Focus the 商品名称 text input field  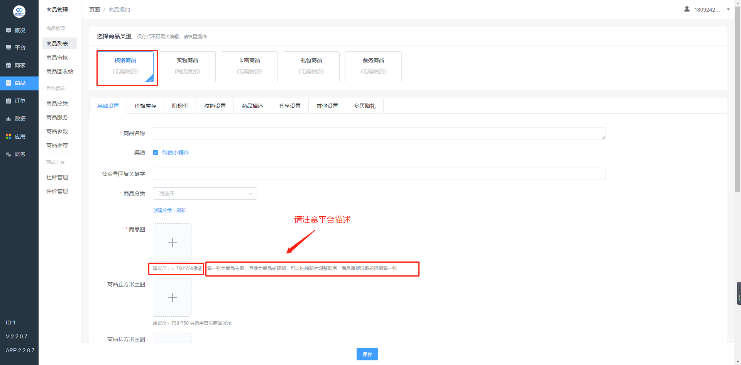[379, 133]
